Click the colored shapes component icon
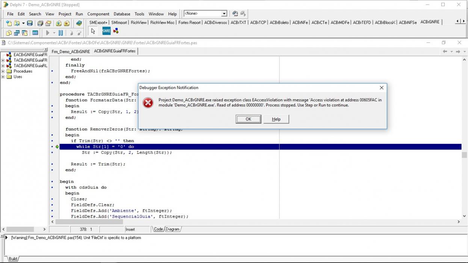Screen dimensions: 468x263 [x=116, y=31]
